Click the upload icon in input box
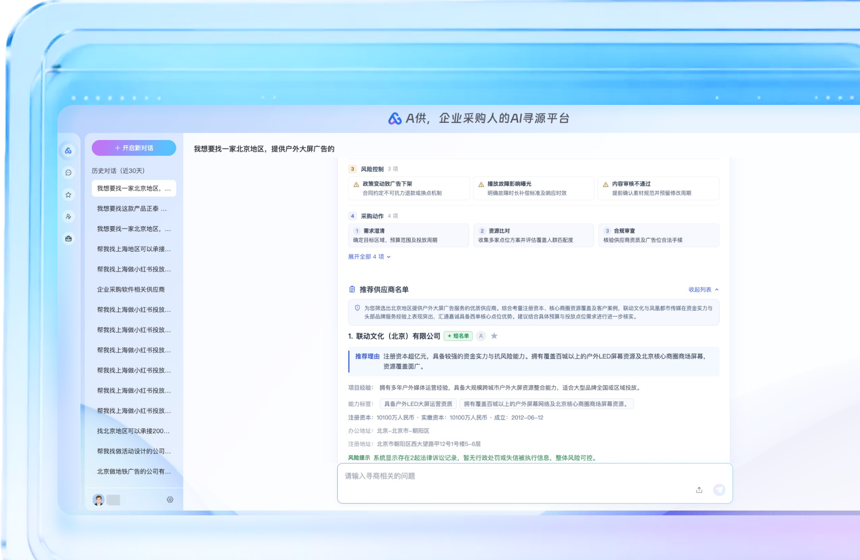This screenshot has width=860, height=560. point(699,490)
